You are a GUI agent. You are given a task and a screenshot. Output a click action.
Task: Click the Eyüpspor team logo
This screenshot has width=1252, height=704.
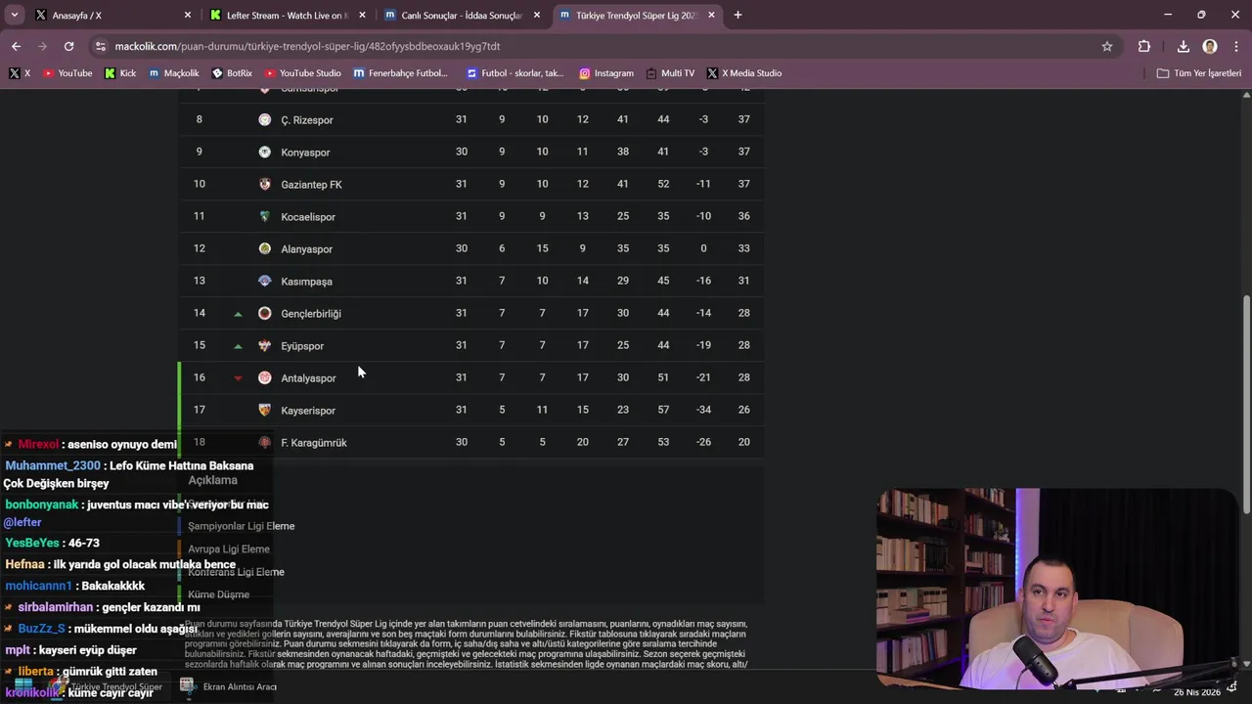pyautogui.click(x=264, y=345)
